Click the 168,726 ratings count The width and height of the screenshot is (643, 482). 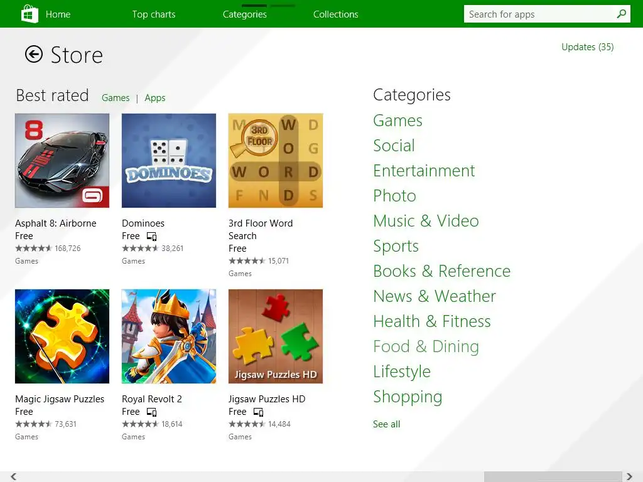(68, 249)
